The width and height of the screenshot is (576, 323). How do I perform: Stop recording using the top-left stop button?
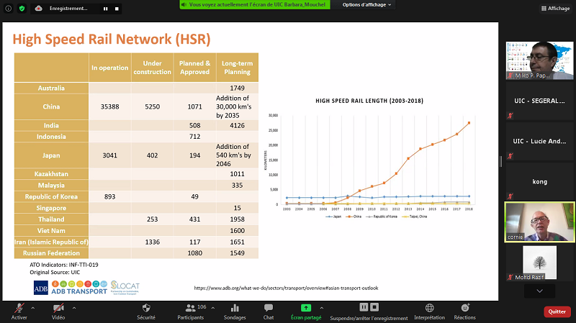coord(117,9)
